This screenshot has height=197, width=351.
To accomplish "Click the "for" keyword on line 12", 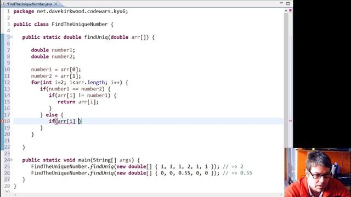I will pyautogui.click(x=35, y=83).
